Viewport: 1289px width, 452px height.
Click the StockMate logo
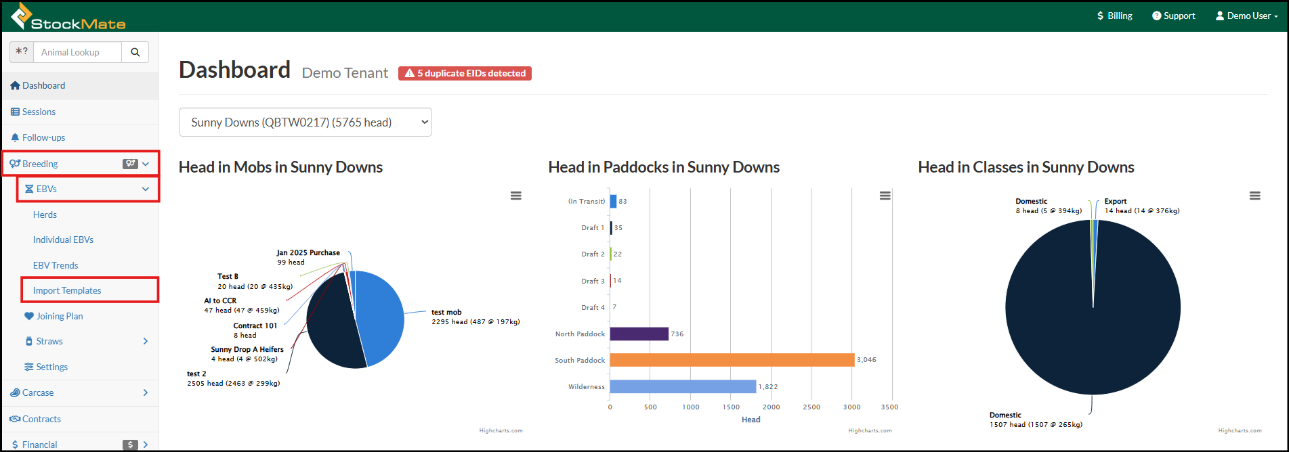pos(68,17)
